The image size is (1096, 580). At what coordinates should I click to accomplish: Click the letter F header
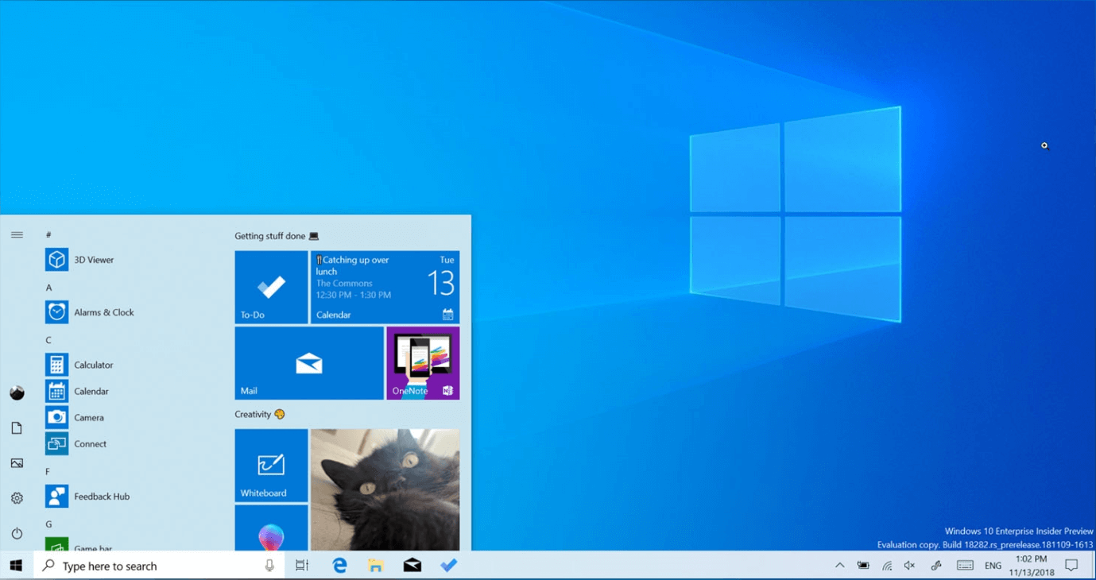(x=48, y=472)
